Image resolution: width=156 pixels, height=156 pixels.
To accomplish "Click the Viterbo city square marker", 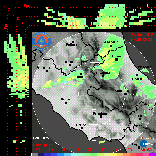I will (47, 71).
